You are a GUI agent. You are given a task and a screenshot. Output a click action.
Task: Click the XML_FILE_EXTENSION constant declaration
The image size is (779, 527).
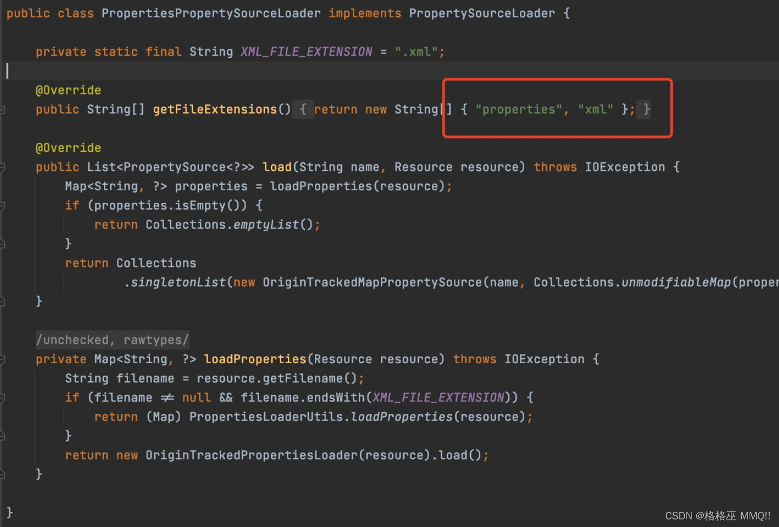pos(306,52)
